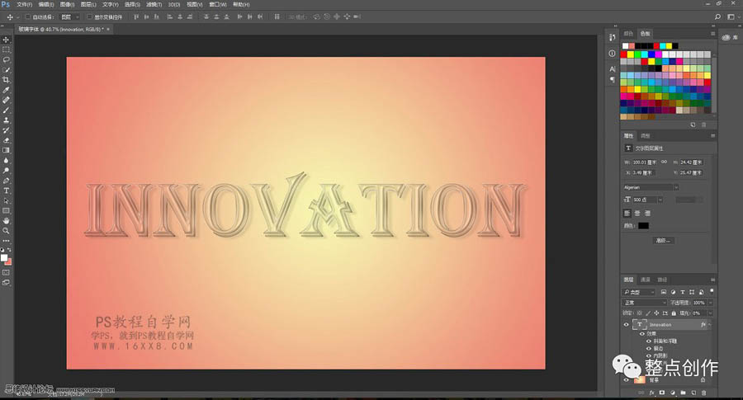The width and height of the screenshot is (743, 400).
Task: Open the Auto-Select layer/group dropdown
Action: tap(70, 17)
